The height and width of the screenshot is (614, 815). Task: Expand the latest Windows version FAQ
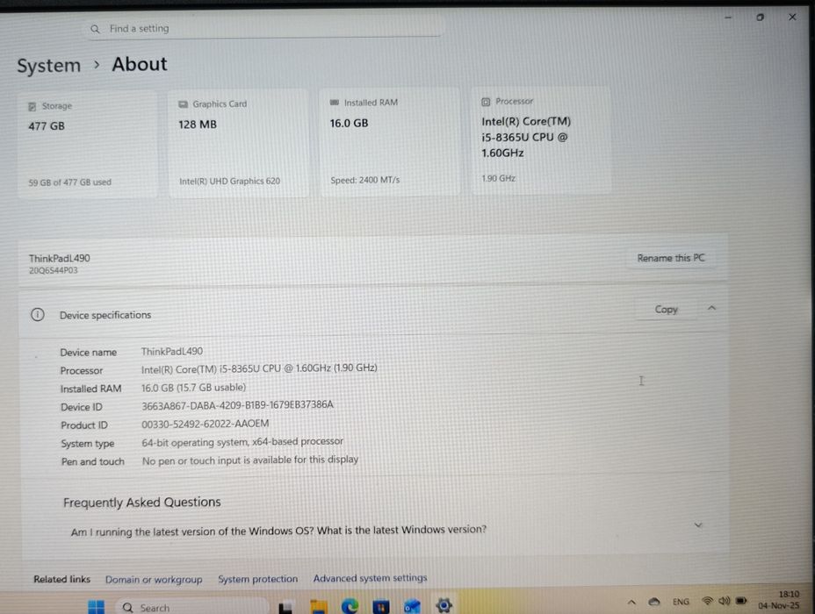(698, 525)
